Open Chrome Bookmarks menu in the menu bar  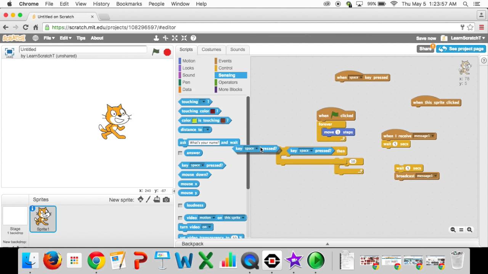(129, 4)
